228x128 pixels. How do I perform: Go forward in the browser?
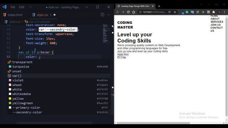tap(123, 12)
